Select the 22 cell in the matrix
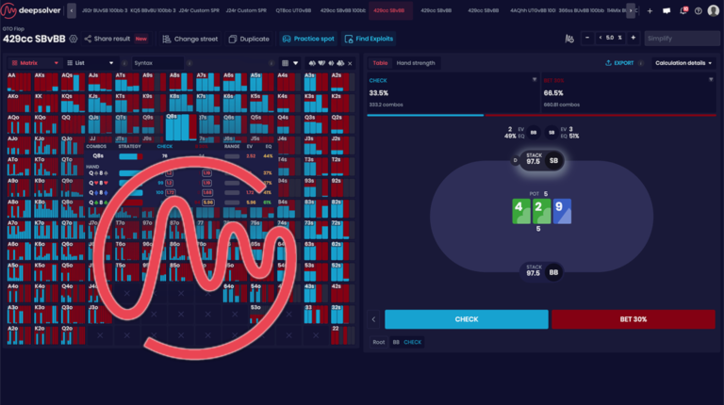The width and height of the screenshot is (724, 405). pyautogui.click(x=343, y=334)
